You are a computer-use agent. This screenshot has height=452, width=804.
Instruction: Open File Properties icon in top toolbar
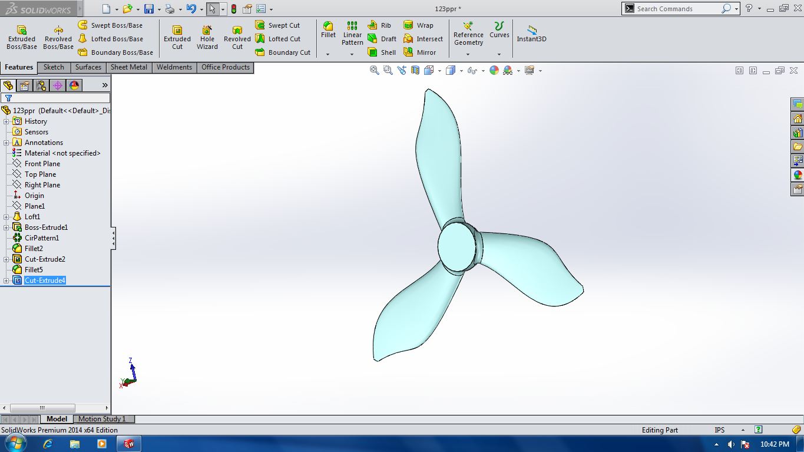(x=247, y=9)
